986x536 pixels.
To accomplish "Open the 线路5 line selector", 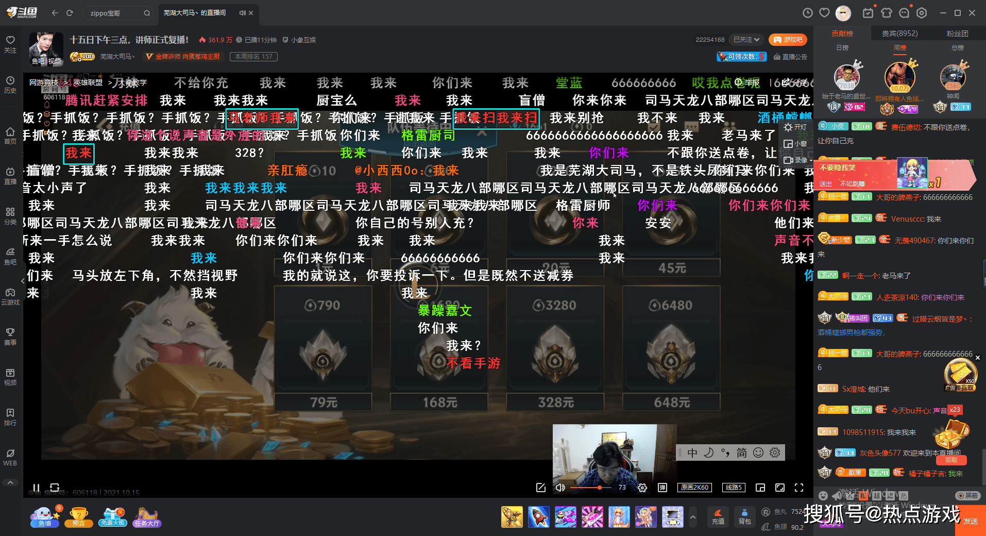I will pyautogui.click(x=734, y=488).
